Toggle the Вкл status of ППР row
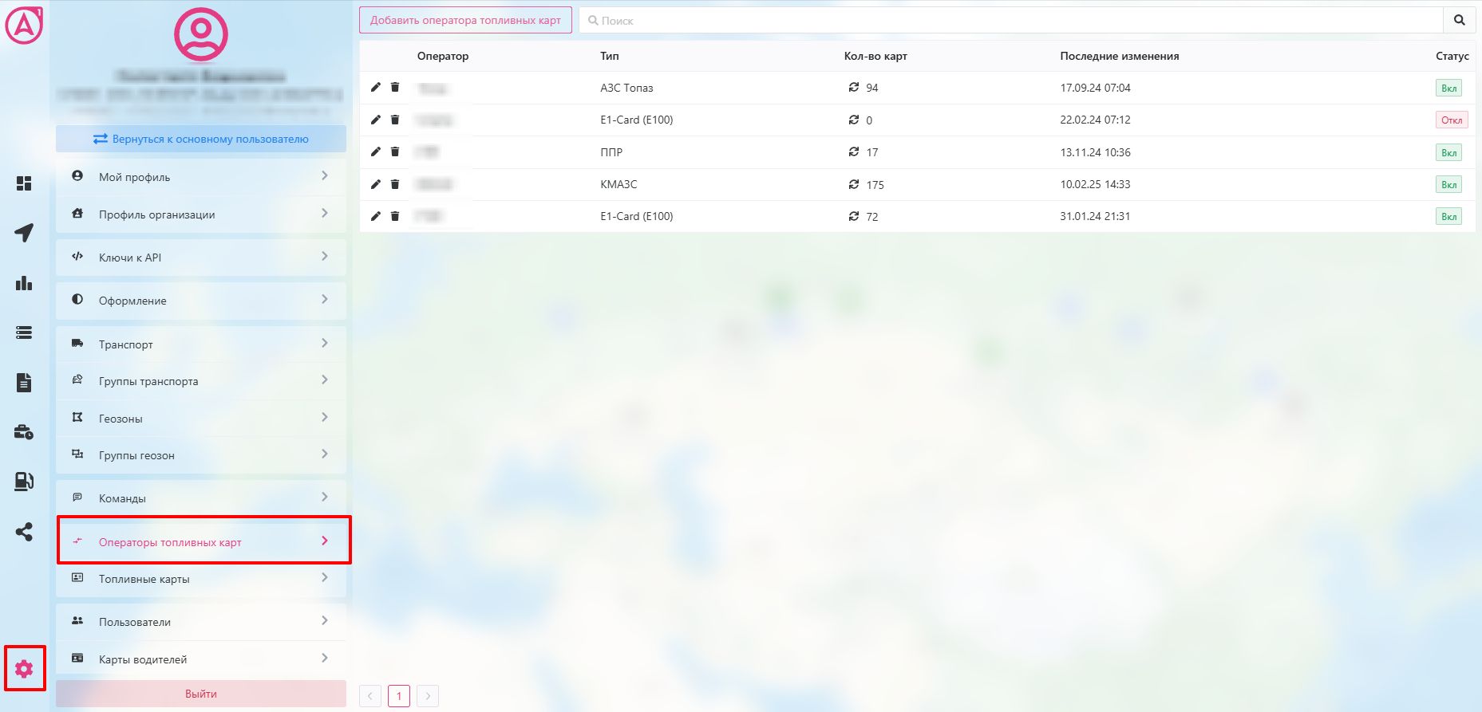1482x712 pixels. pos(1448,152)
